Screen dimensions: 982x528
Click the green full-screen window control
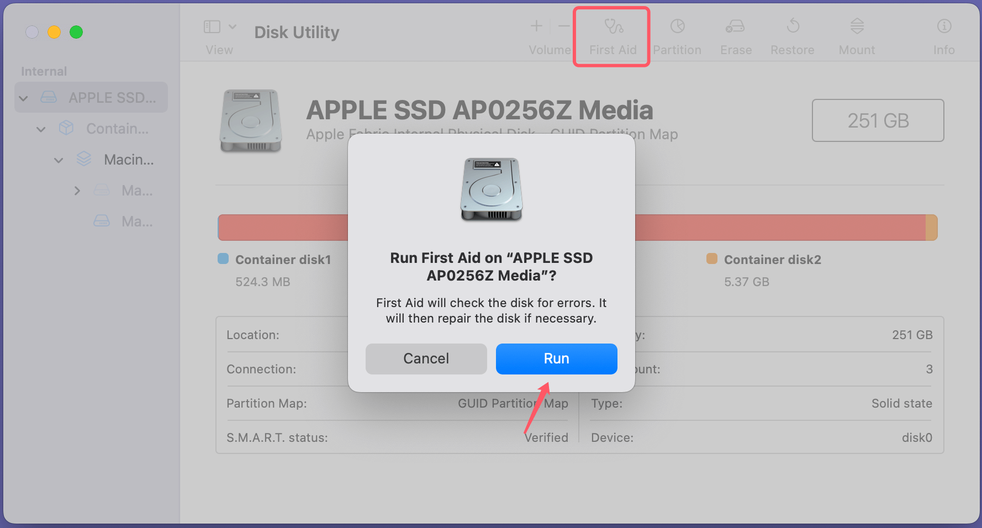(76, 32)
